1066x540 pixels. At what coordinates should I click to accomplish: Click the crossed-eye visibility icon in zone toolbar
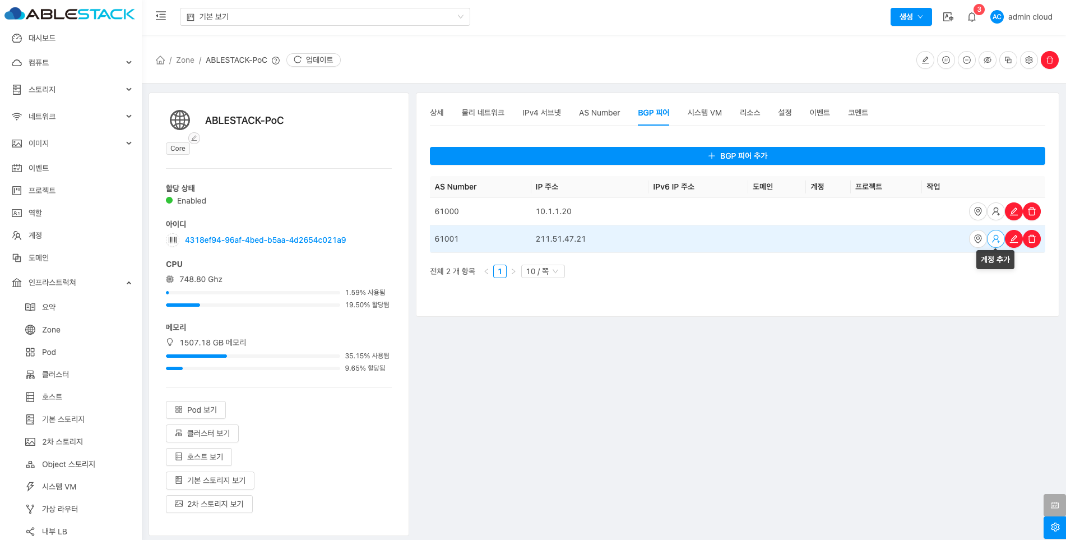point(987,60)
